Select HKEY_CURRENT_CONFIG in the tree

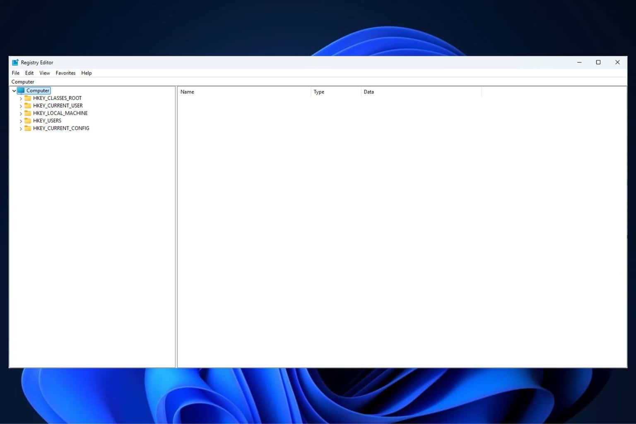[x=61, y=128]
